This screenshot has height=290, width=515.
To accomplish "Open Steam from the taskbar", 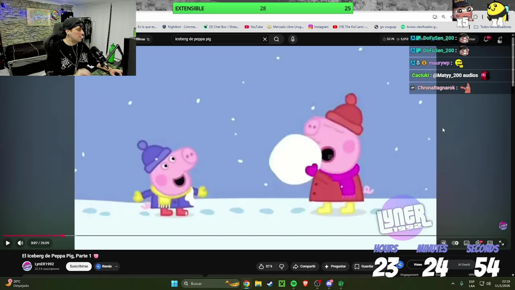I will pos(270,284).
